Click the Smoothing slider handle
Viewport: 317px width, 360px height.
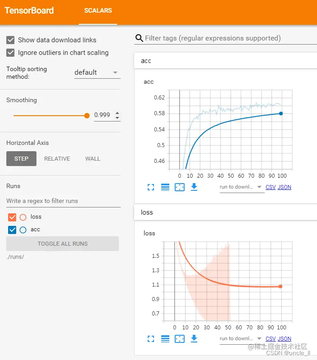(x=87, y=116)
